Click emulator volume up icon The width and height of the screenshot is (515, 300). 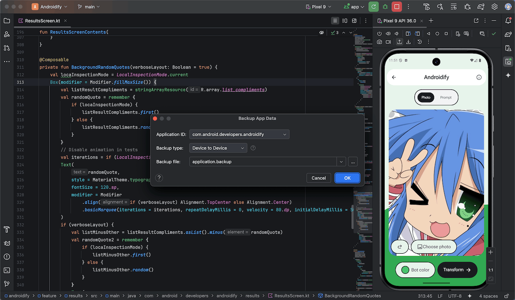click(x=388, y=34)
